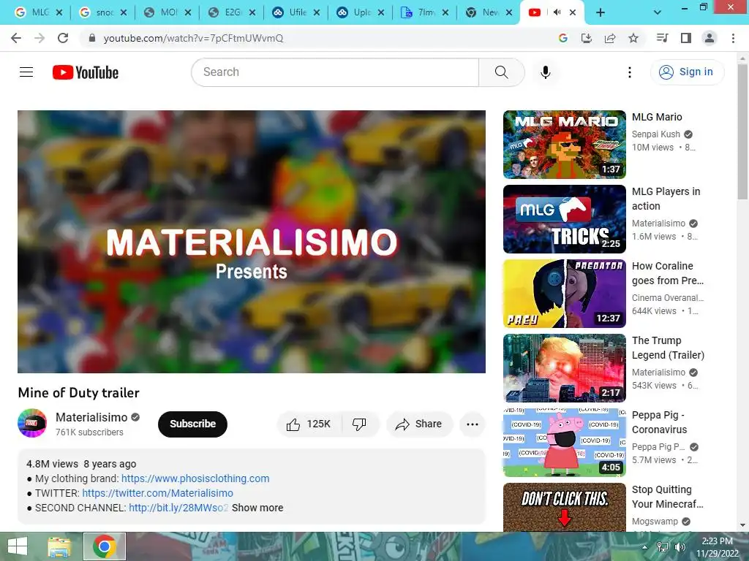Screen dimensions: 749x561
Task: Click the Materialisimo channel name under video
Action: (x=91, y=417)
